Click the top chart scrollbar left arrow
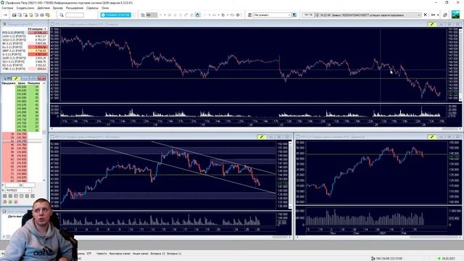Viewport: 464px width, 261px height. [x=52, y=129]
